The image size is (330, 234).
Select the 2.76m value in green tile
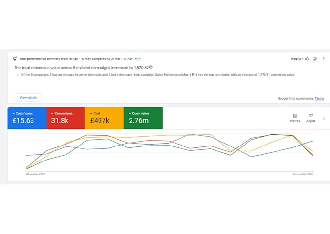point(139,121)
